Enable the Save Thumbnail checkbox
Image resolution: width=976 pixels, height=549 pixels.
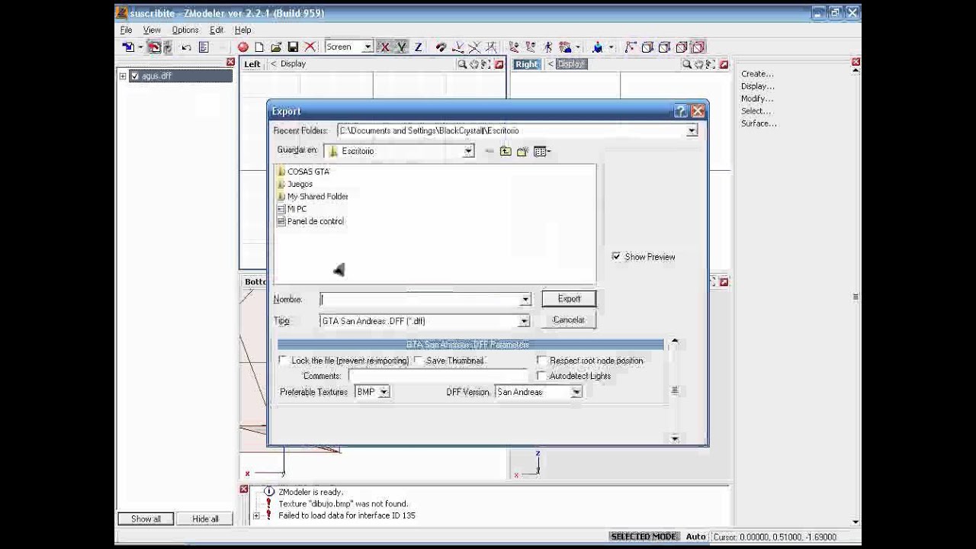coord(419,360)
